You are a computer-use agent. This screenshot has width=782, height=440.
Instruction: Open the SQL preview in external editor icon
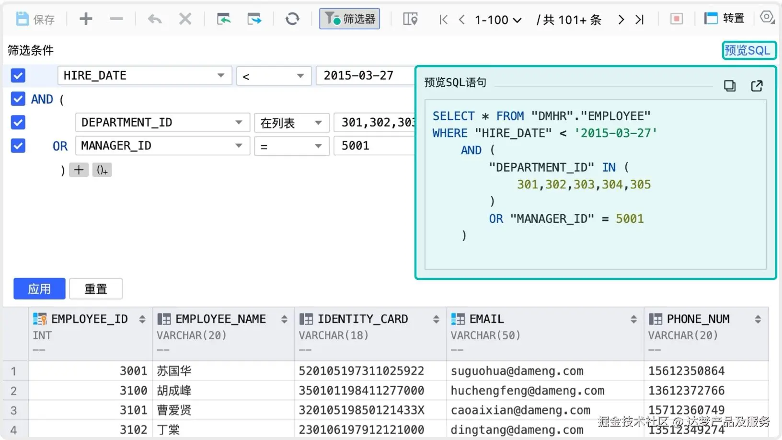click(757, 86)
